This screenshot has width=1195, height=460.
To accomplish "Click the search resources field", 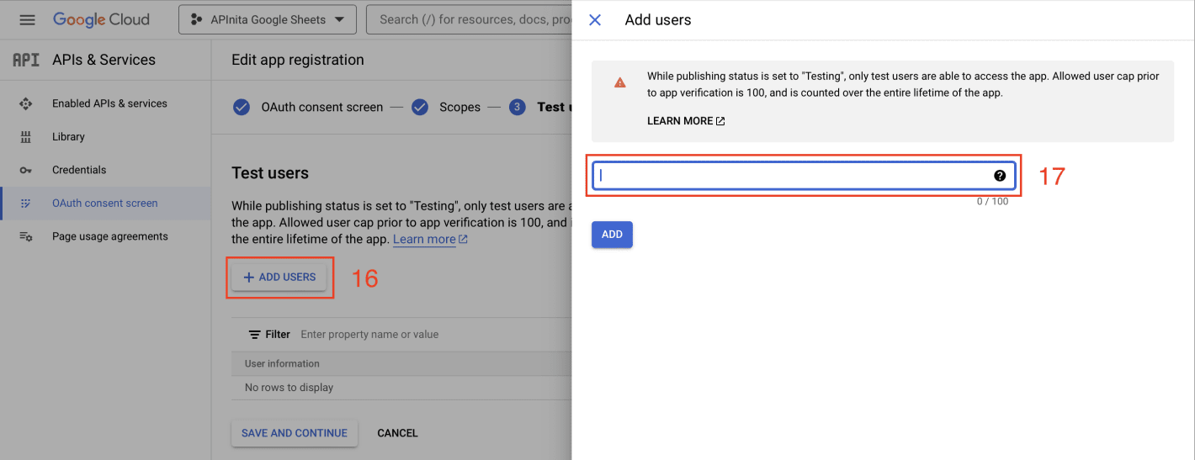I will (x=469, y=19).
